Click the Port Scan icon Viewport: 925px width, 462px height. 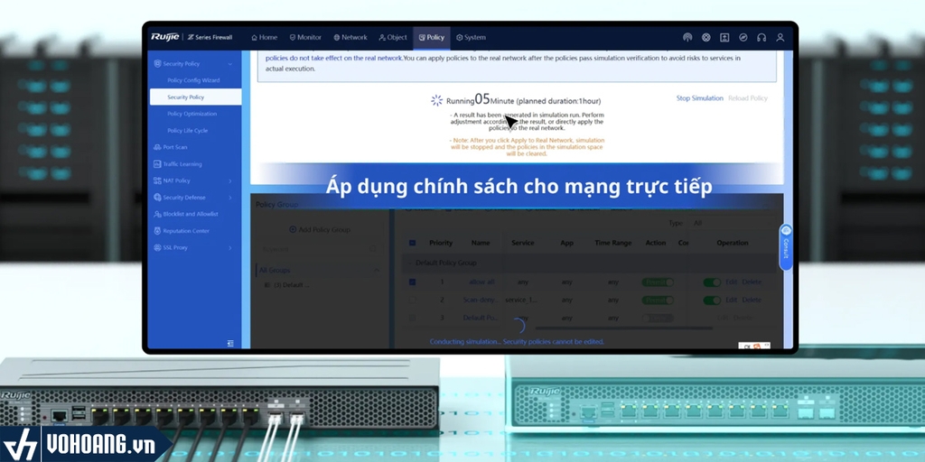click(157, 147)
